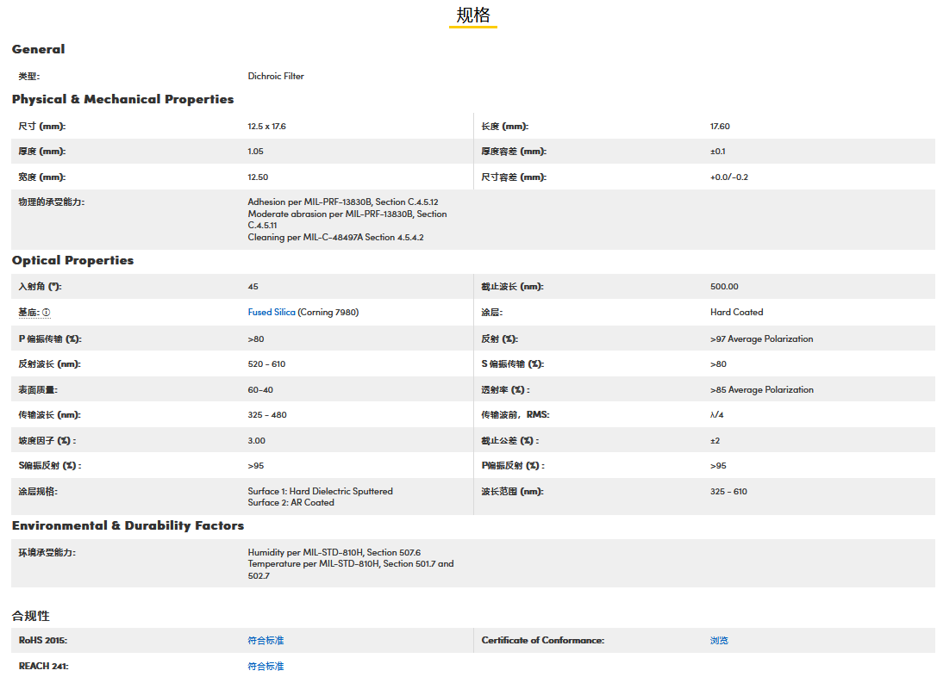Open the Fused Silica link
Screen dimensions: 937x683
click(x=272, y=313)
